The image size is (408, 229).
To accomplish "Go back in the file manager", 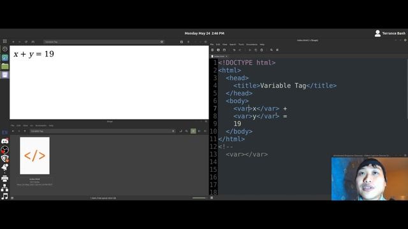I will [13, 131].
